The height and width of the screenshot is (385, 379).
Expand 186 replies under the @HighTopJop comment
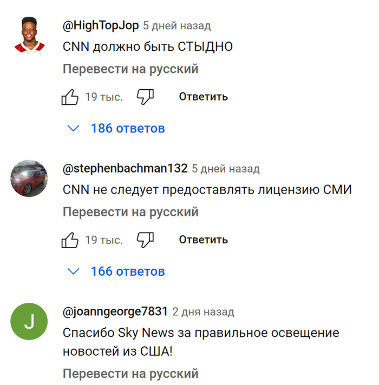(x=127, y=129)
